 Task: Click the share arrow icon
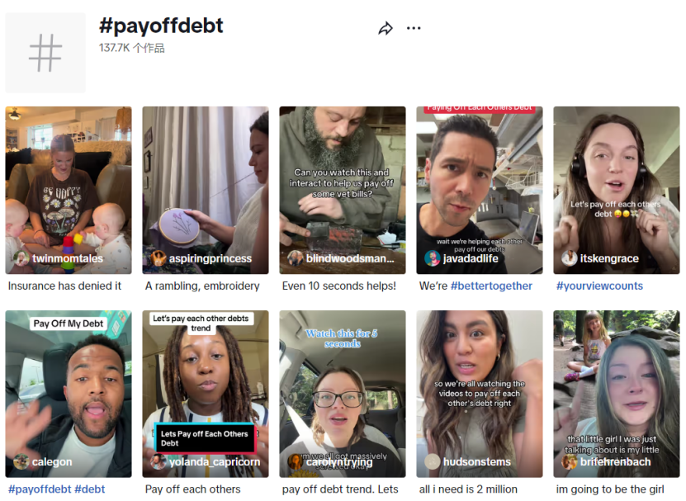point(386,28)
